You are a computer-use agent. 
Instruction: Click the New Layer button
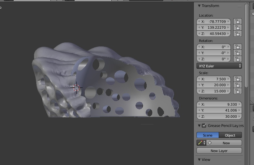pos(219,151)
